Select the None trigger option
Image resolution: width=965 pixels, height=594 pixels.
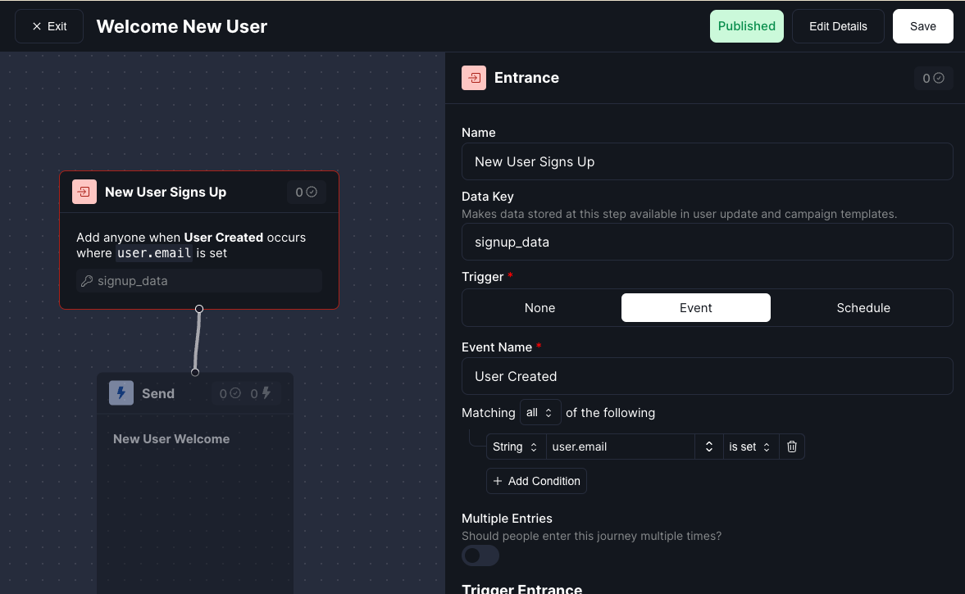click(x=539, y=307)
